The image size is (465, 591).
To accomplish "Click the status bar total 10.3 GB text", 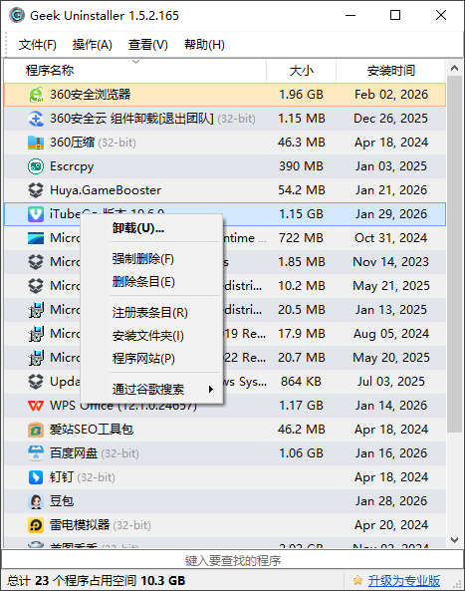I will [x=163, y=580].
